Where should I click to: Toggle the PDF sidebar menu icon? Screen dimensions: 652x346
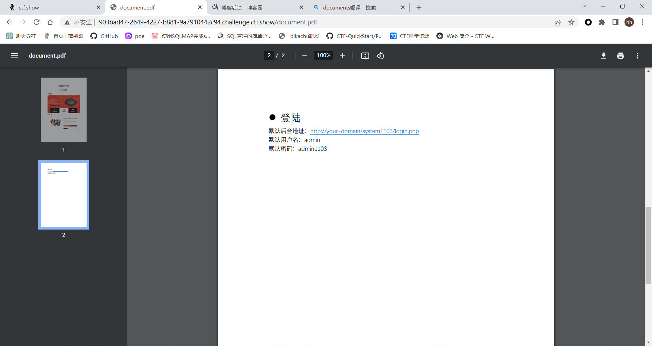tap(14, 56)
